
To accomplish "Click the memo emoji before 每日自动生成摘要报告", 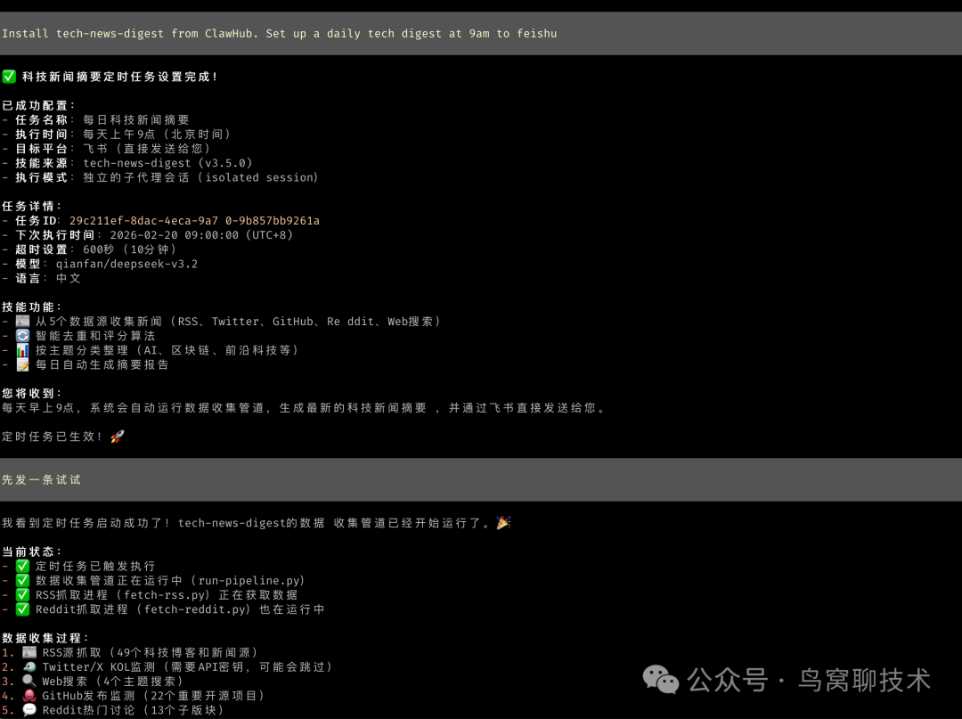I will tap(22, 364).
